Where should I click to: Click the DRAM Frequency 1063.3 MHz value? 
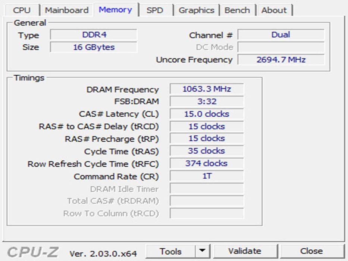click(207, 89)
